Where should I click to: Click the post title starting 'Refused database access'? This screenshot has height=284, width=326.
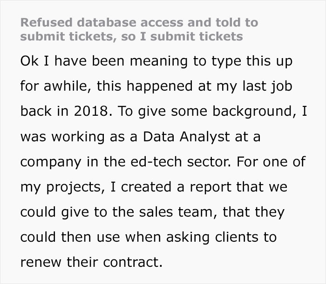coord(138,29)
